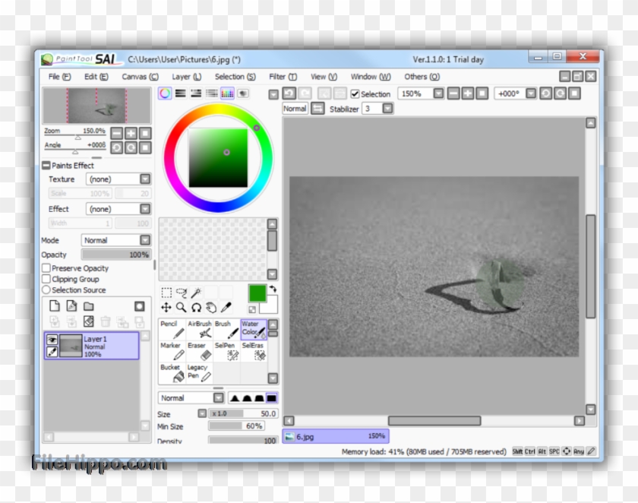This screenshot has height=503, width=638.
Task: Choose the Eyedropper color picker tool
Action: pos(226,307)
